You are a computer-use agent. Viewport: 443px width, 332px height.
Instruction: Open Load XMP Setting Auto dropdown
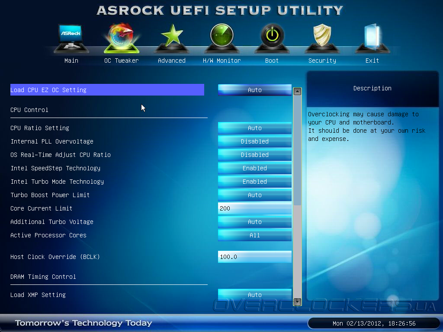point(254,295)
